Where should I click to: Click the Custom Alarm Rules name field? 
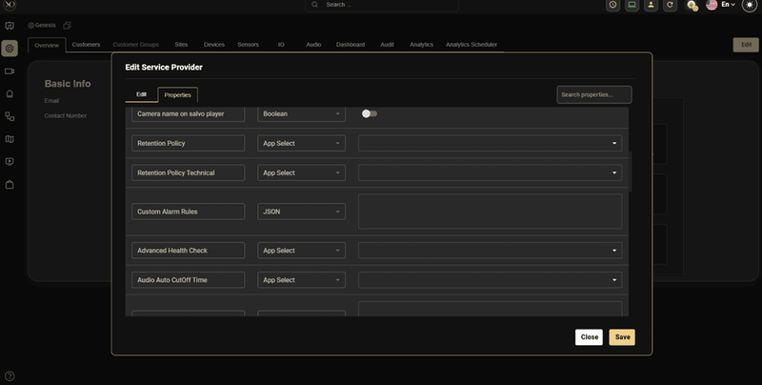point(188,212)
